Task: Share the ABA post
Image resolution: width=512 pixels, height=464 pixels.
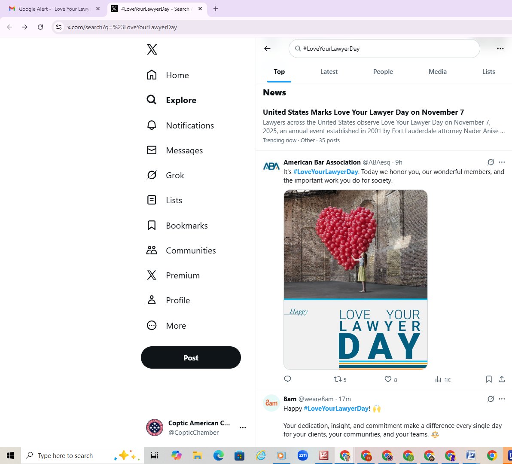Action: 502,379
